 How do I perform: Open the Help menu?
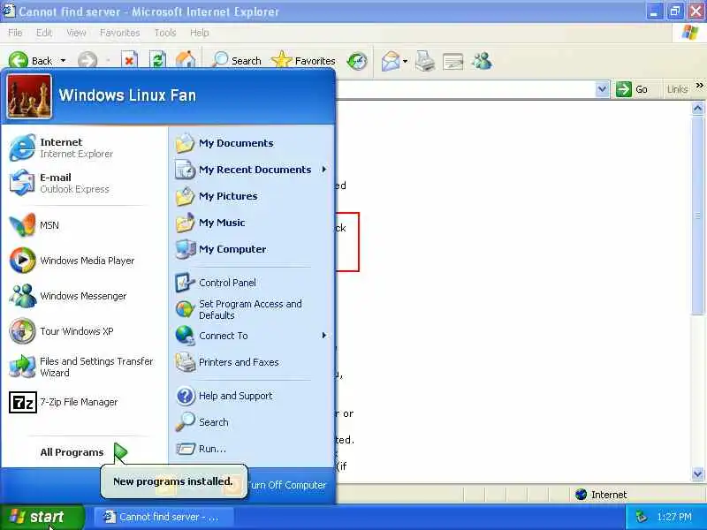pos(199,33)
